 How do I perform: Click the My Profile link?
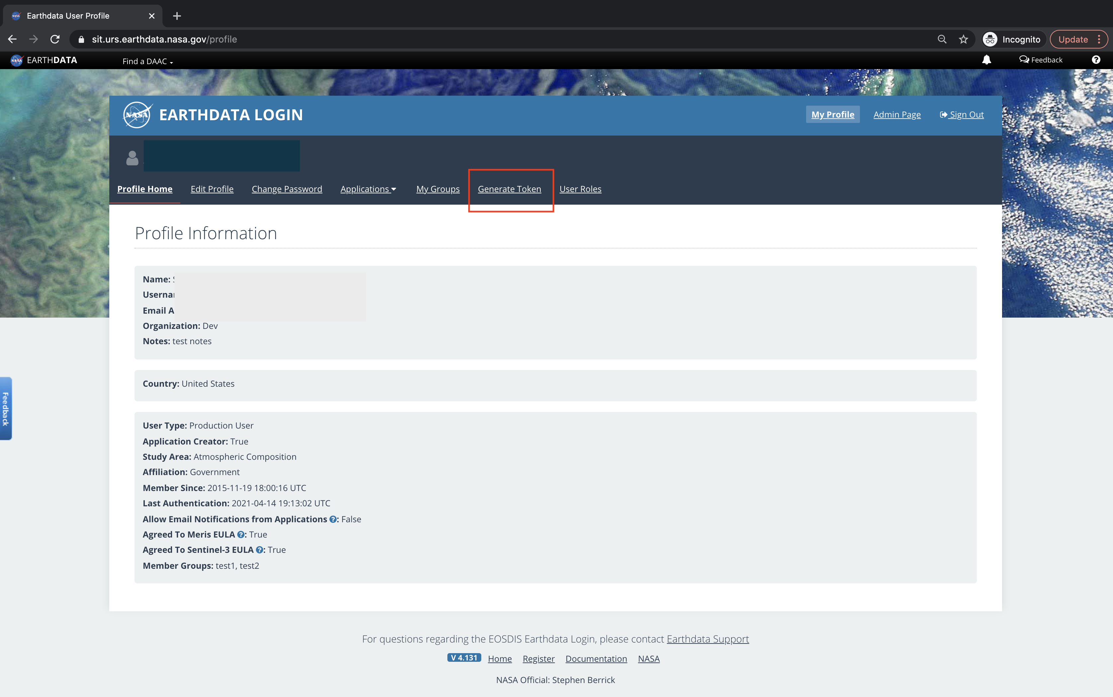[833, 114]
